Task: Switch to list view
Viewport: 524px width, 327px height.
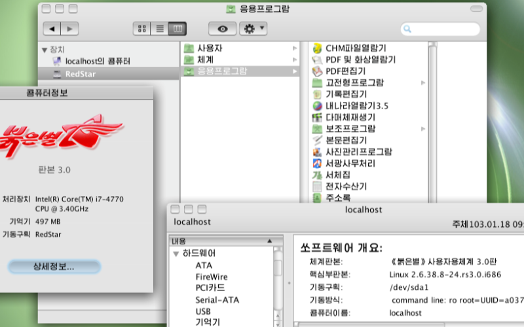Action: (x=160, y=29)
